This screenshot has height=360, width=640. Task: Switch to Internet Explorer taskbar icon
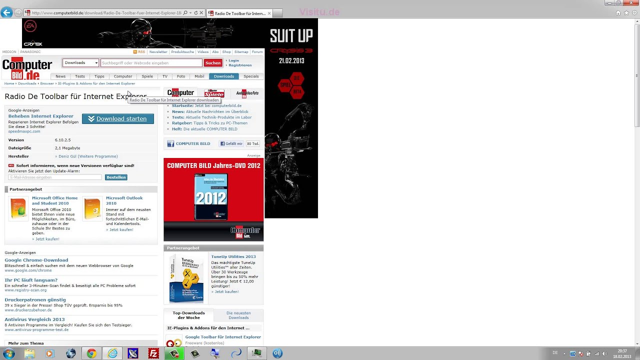(x=112, y=353)
